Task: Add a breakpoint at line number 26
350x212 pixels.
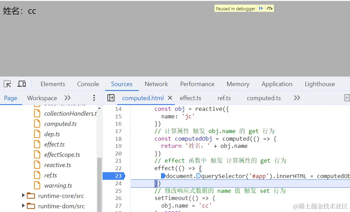Action: click(118, 198)
